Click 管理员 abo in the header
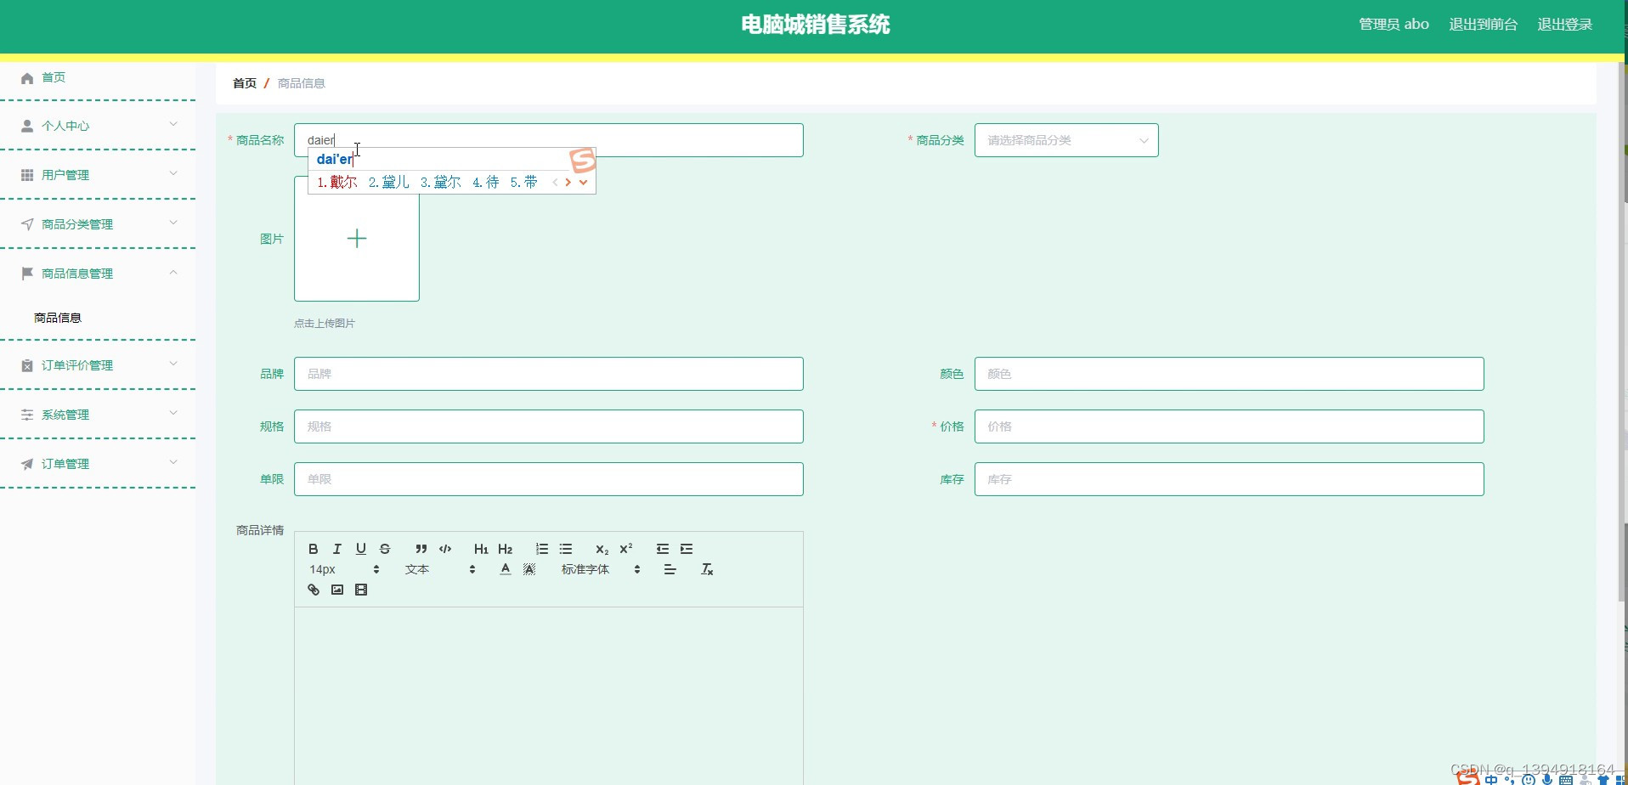 click(x=1393, y=25)
